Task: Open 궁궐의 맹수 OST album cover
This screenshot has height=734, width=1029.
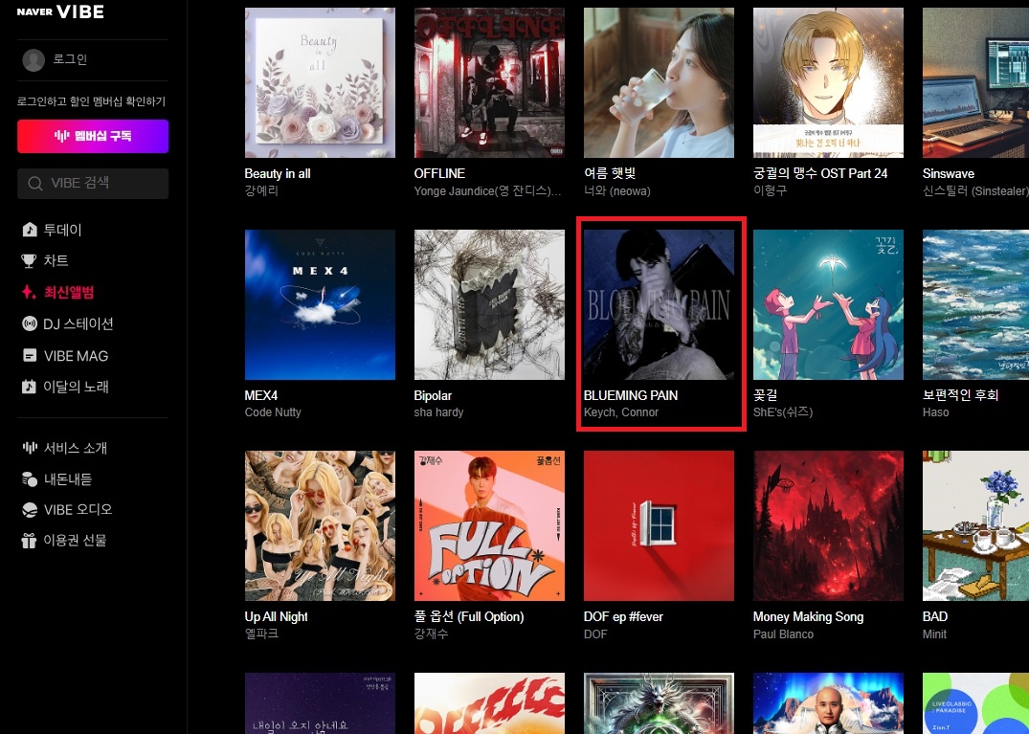Action: pyautogui.click(x=828, y=82)
